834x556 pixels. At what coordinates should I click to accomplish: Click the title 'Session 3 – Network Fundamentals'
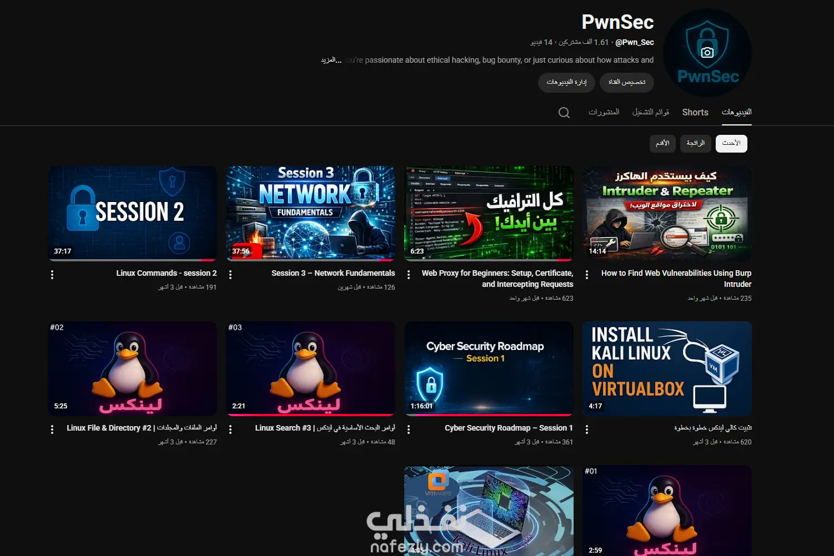333,273
